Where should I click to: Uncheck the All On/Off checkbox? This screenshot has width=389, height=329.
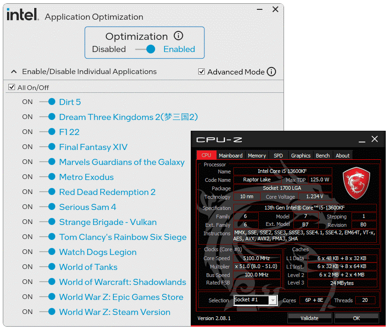(x=12, y=87)
